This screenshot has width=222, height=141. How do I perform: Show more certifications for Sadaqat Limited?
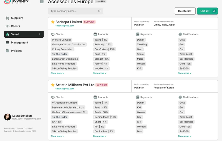[x=185, y=73]
